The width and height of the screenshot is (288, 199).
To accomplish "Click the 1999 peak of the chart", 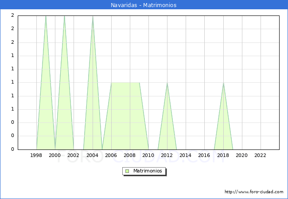I will (46, 16).
